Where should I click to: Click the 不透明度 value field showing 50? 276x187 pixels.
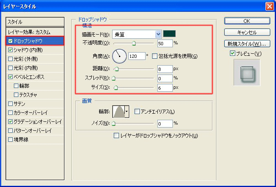point(165,44)
